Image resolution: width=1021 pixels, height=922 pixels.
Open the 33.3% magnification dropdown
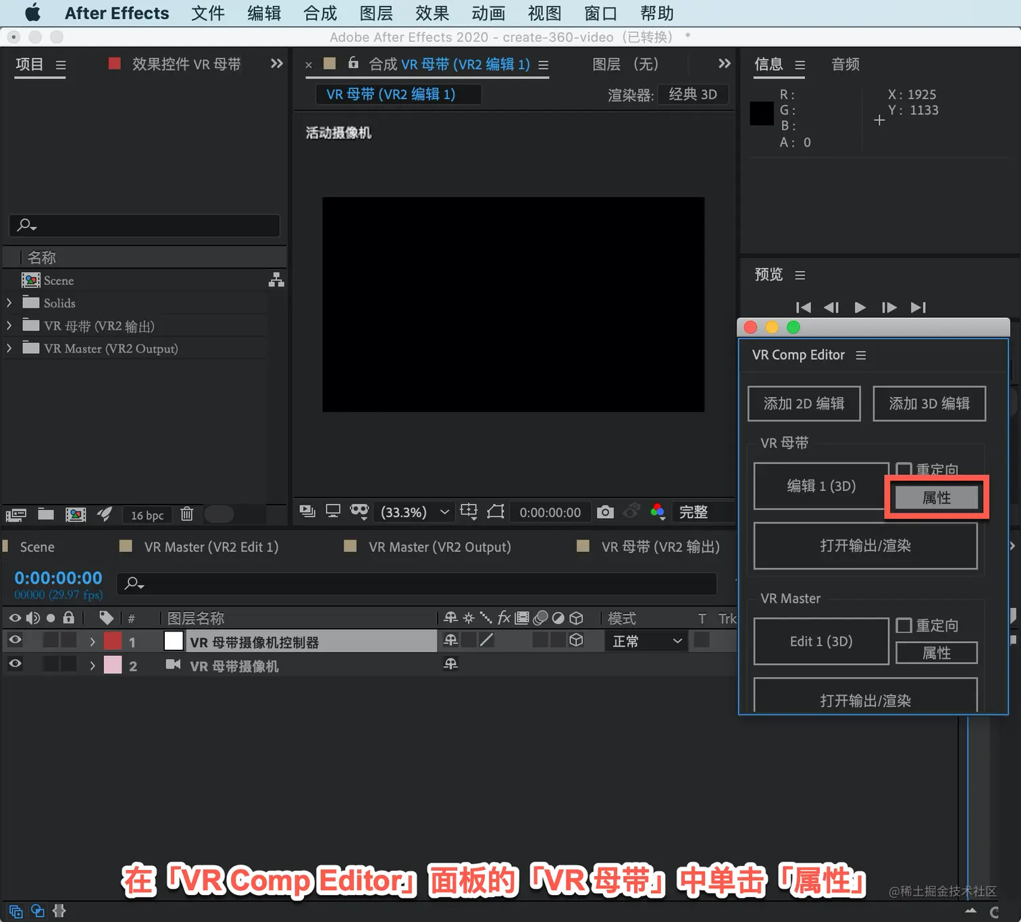tap(415, 512)
